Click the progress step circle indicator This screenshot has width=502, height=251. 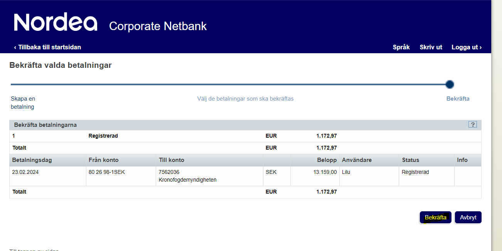click(x=450, y=84)
